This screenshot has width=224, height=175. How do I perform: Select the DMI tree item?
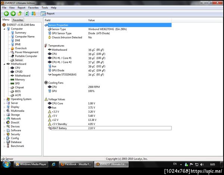pyautogui.click(x=18, y=40)
